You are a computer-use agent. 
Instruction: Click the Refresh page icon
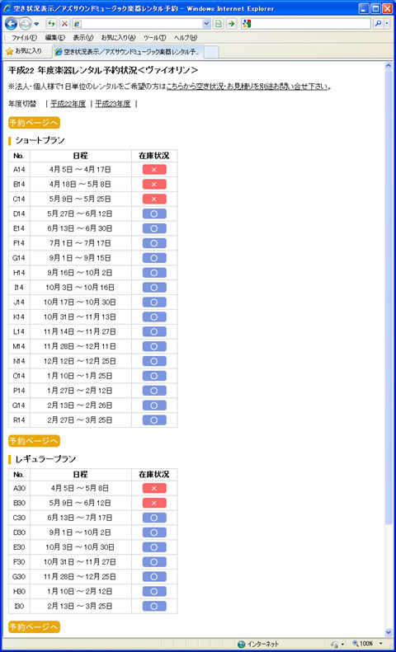pyautogui.click(x=51, y=24)
